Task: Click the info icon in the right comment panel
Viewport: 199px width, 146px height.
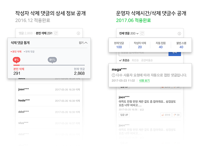Action: 179,33
